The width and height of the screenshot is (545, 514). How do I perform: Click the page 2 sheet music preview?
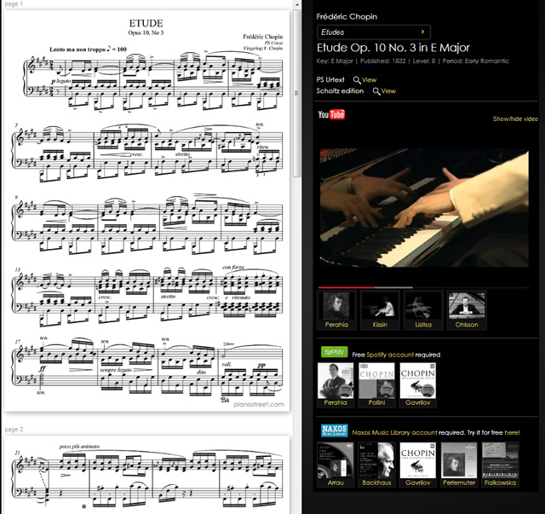click(146, 475)
